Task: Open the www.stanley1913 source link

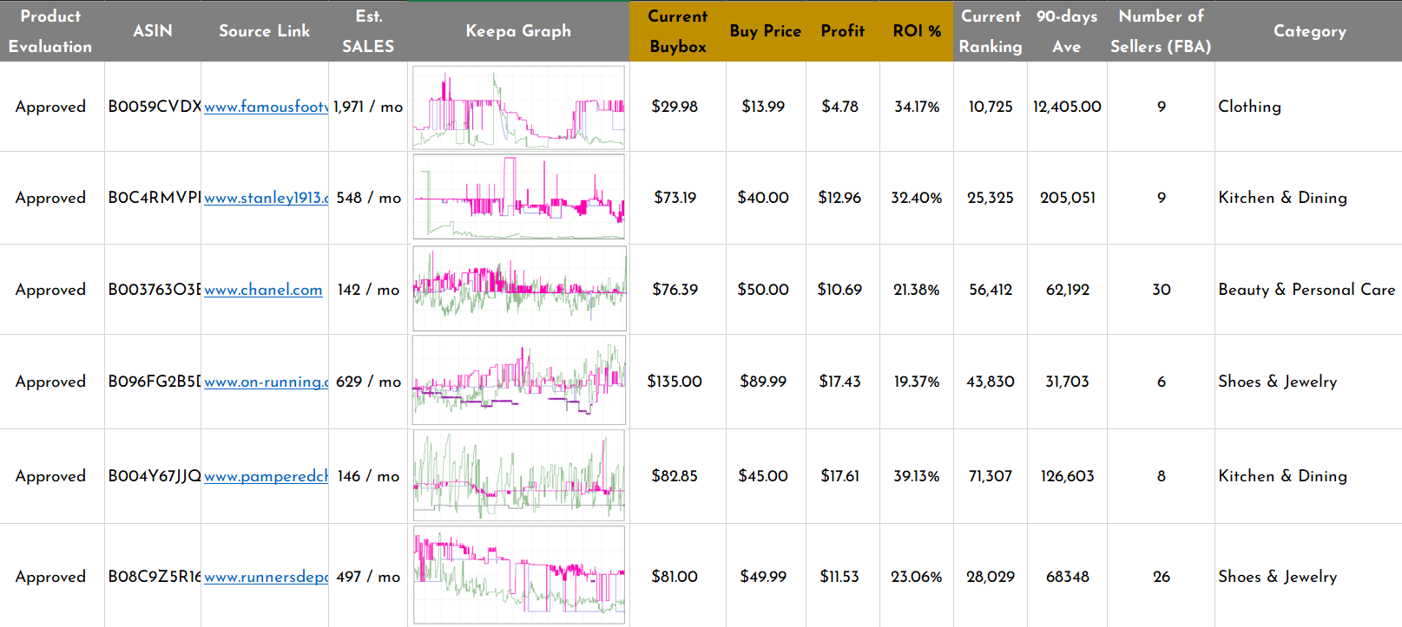Action: (x=266, y=198)
